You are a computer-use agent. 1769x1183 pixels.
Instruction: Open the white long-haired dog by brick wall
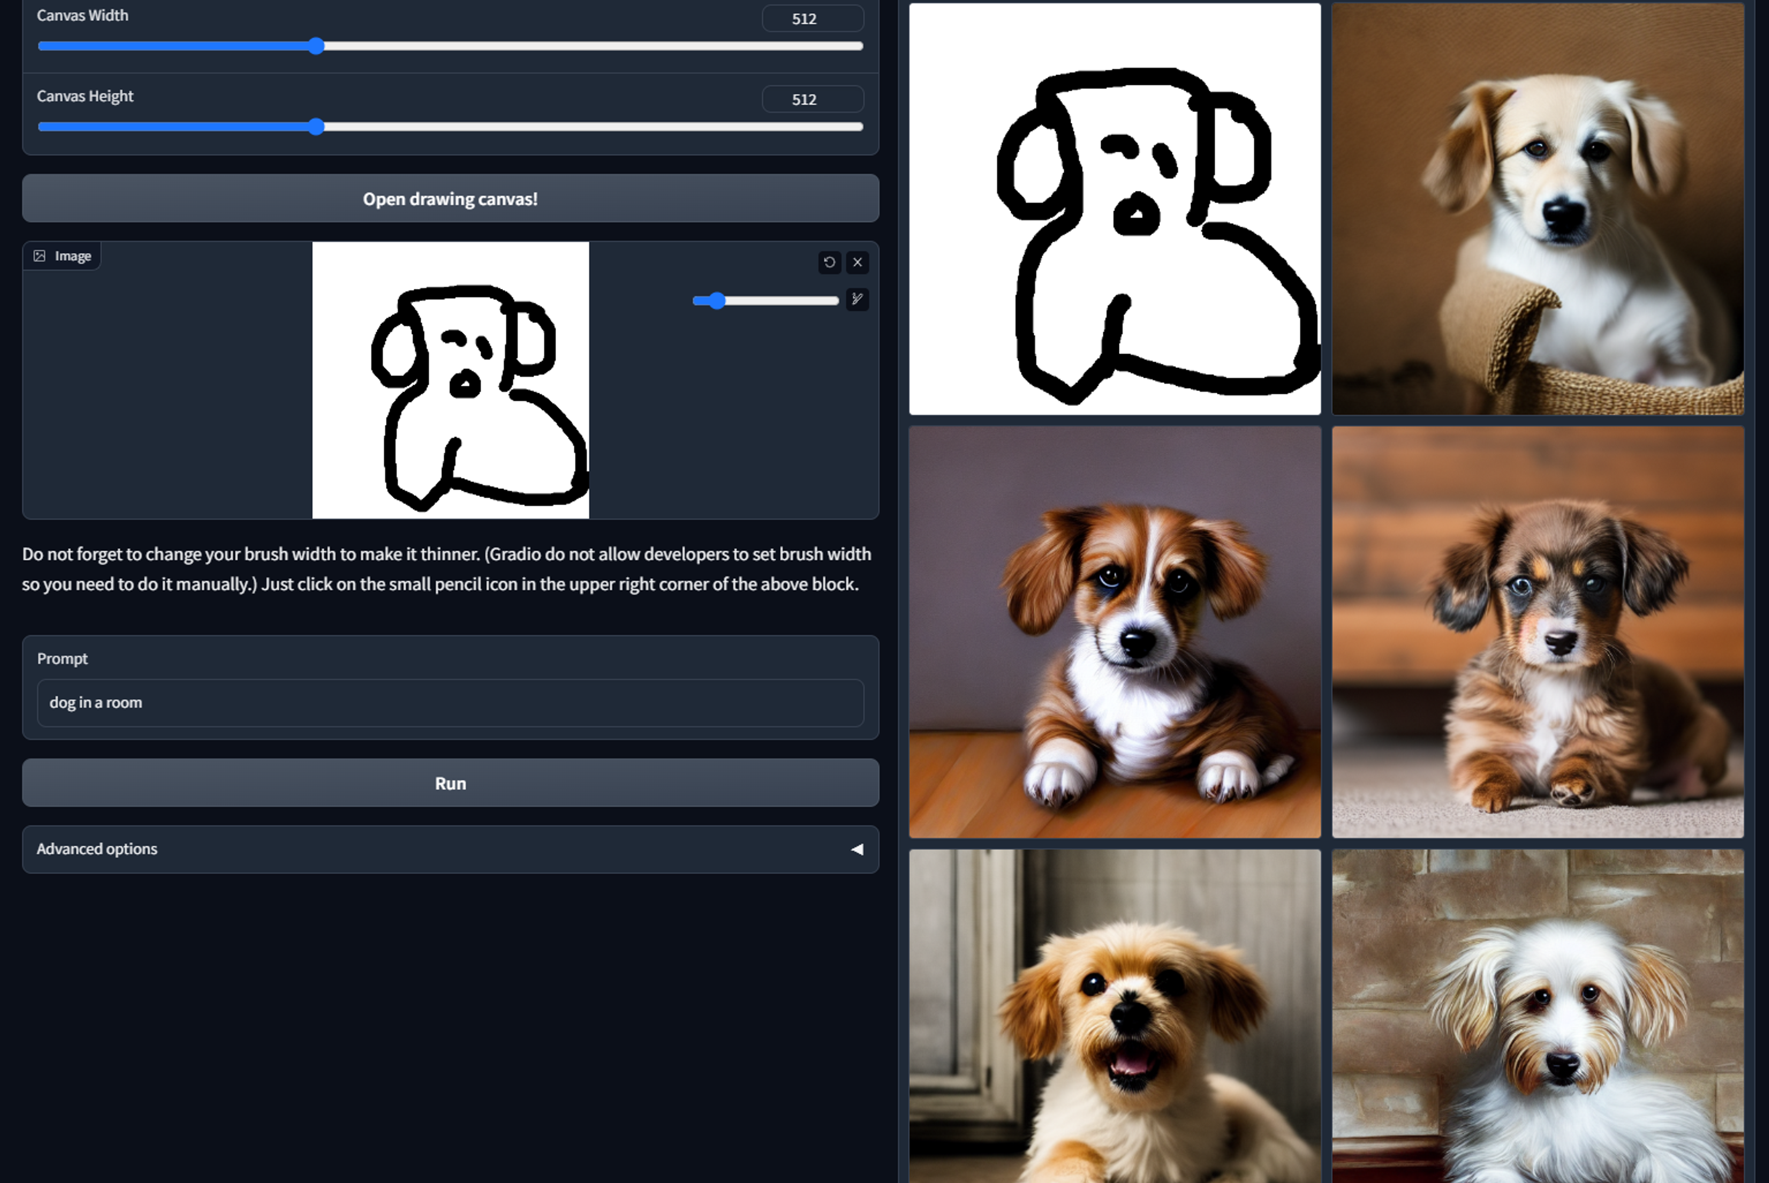(x=1537, y=1016)
